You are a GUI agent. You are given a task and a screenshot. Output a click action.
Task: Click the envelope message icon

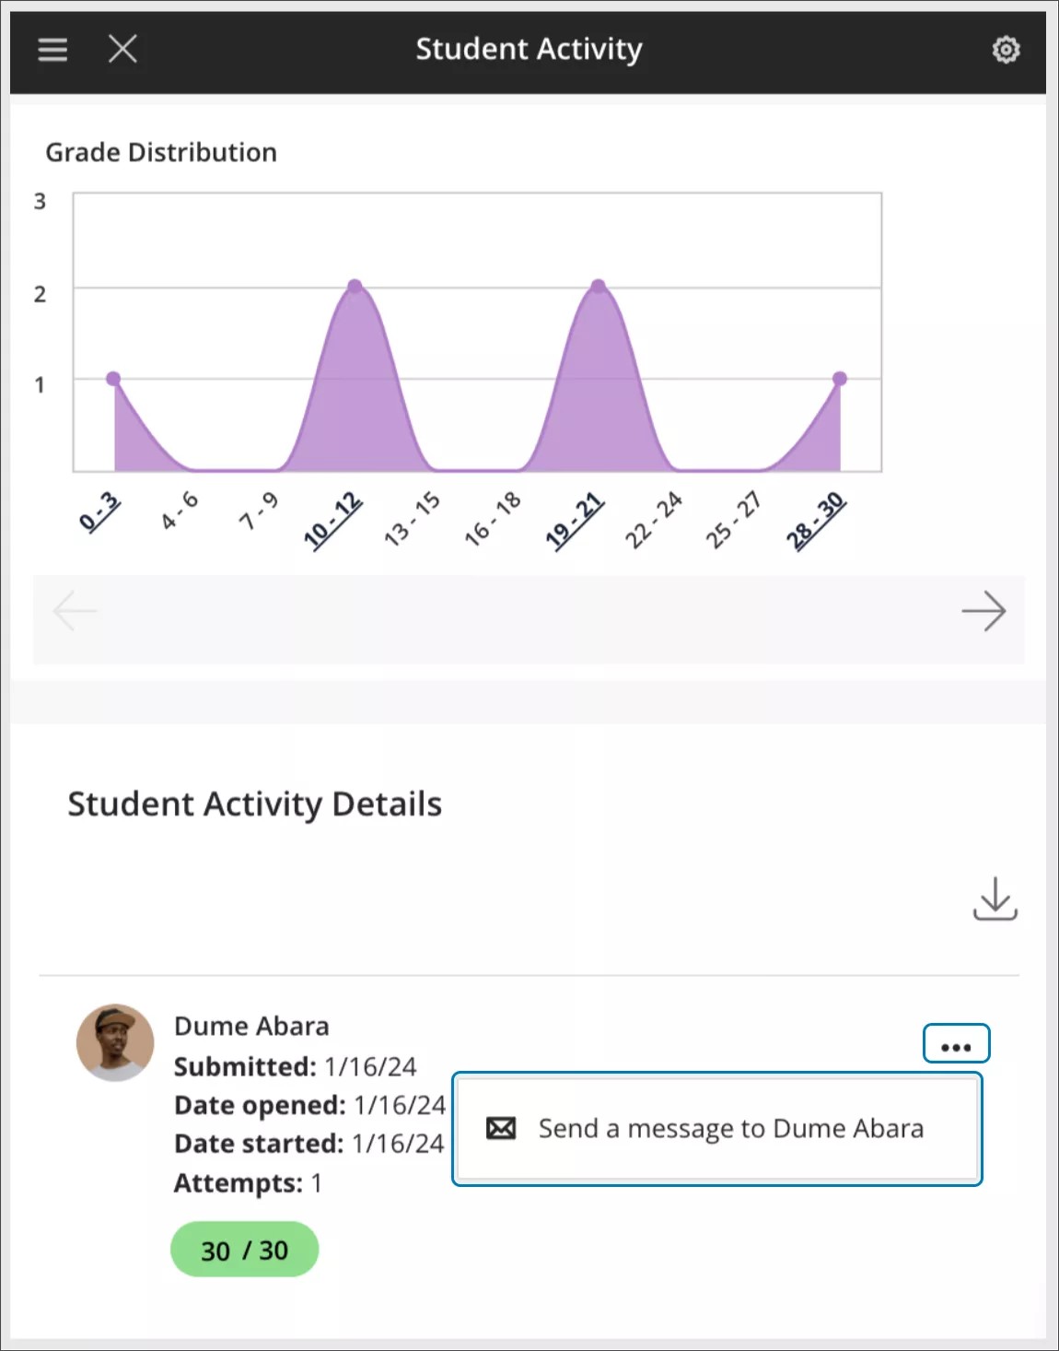pyautogui.click(x=499, y=1128)
